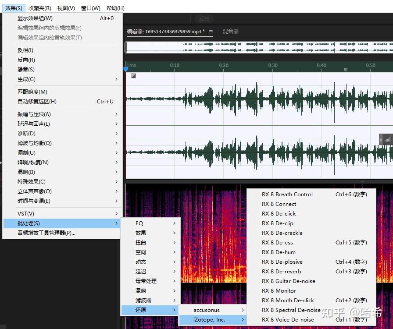
Task: Click the waveform overview navigator bar
Action: point(259,47)
